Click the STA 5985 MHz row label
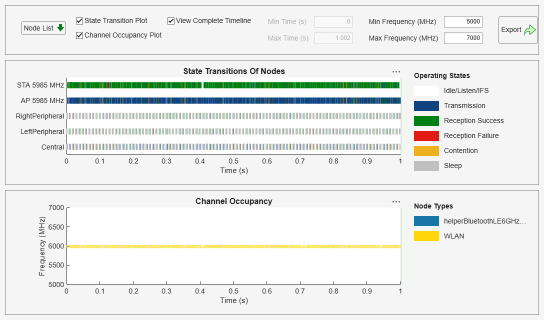Image resolution: width=544 pixels, height=320 pixels. (x=40, y=85)
